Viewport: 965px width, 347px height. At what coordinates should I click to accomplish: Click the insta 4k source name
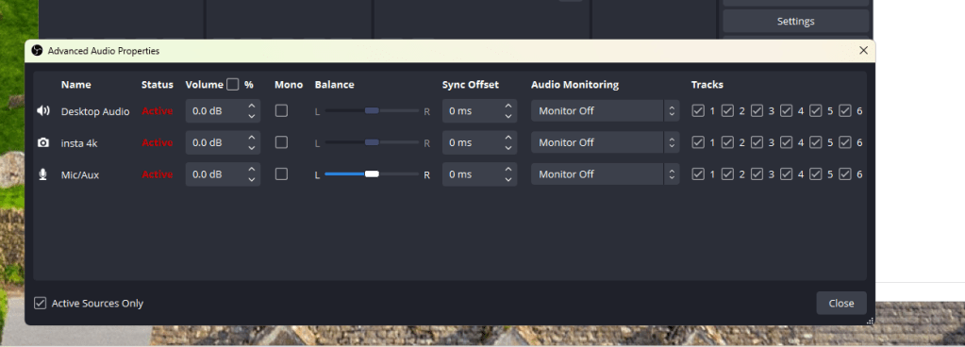(79, 142)
